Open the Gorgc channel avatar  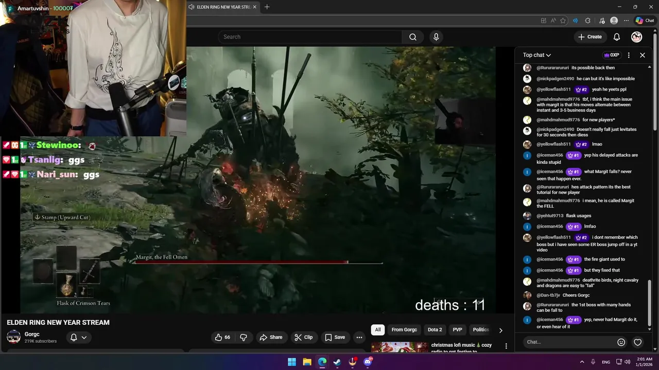tap(13, 338)
